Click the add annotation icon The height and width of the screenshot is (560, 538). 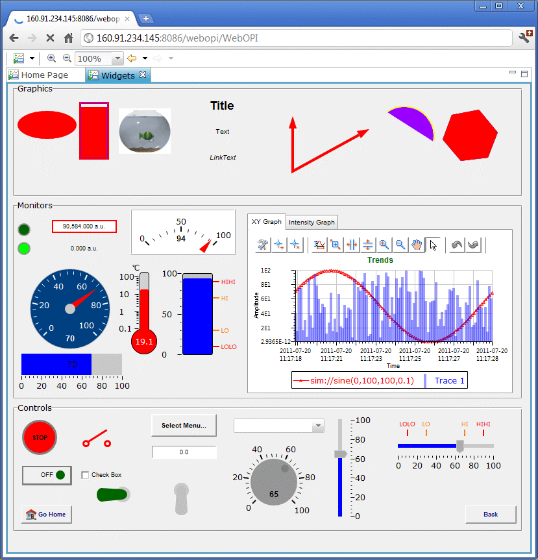click(x=279, y=245)
